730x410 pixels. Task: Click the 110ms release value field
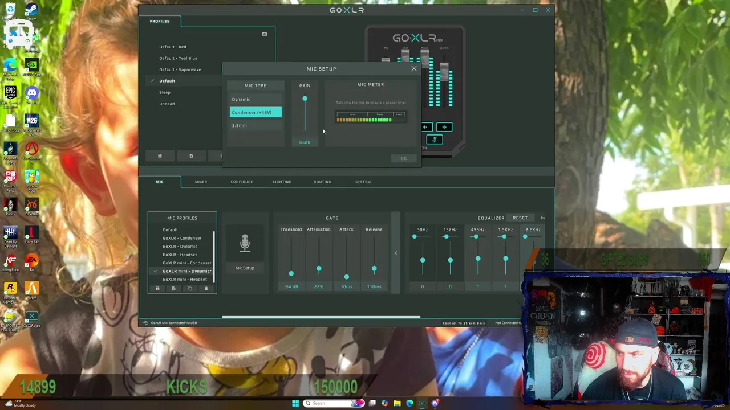pyautogui.click(x=374, y=287)
